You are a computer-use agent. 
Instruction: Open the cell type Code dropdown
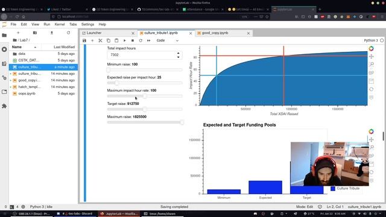[x=168, y=40]
